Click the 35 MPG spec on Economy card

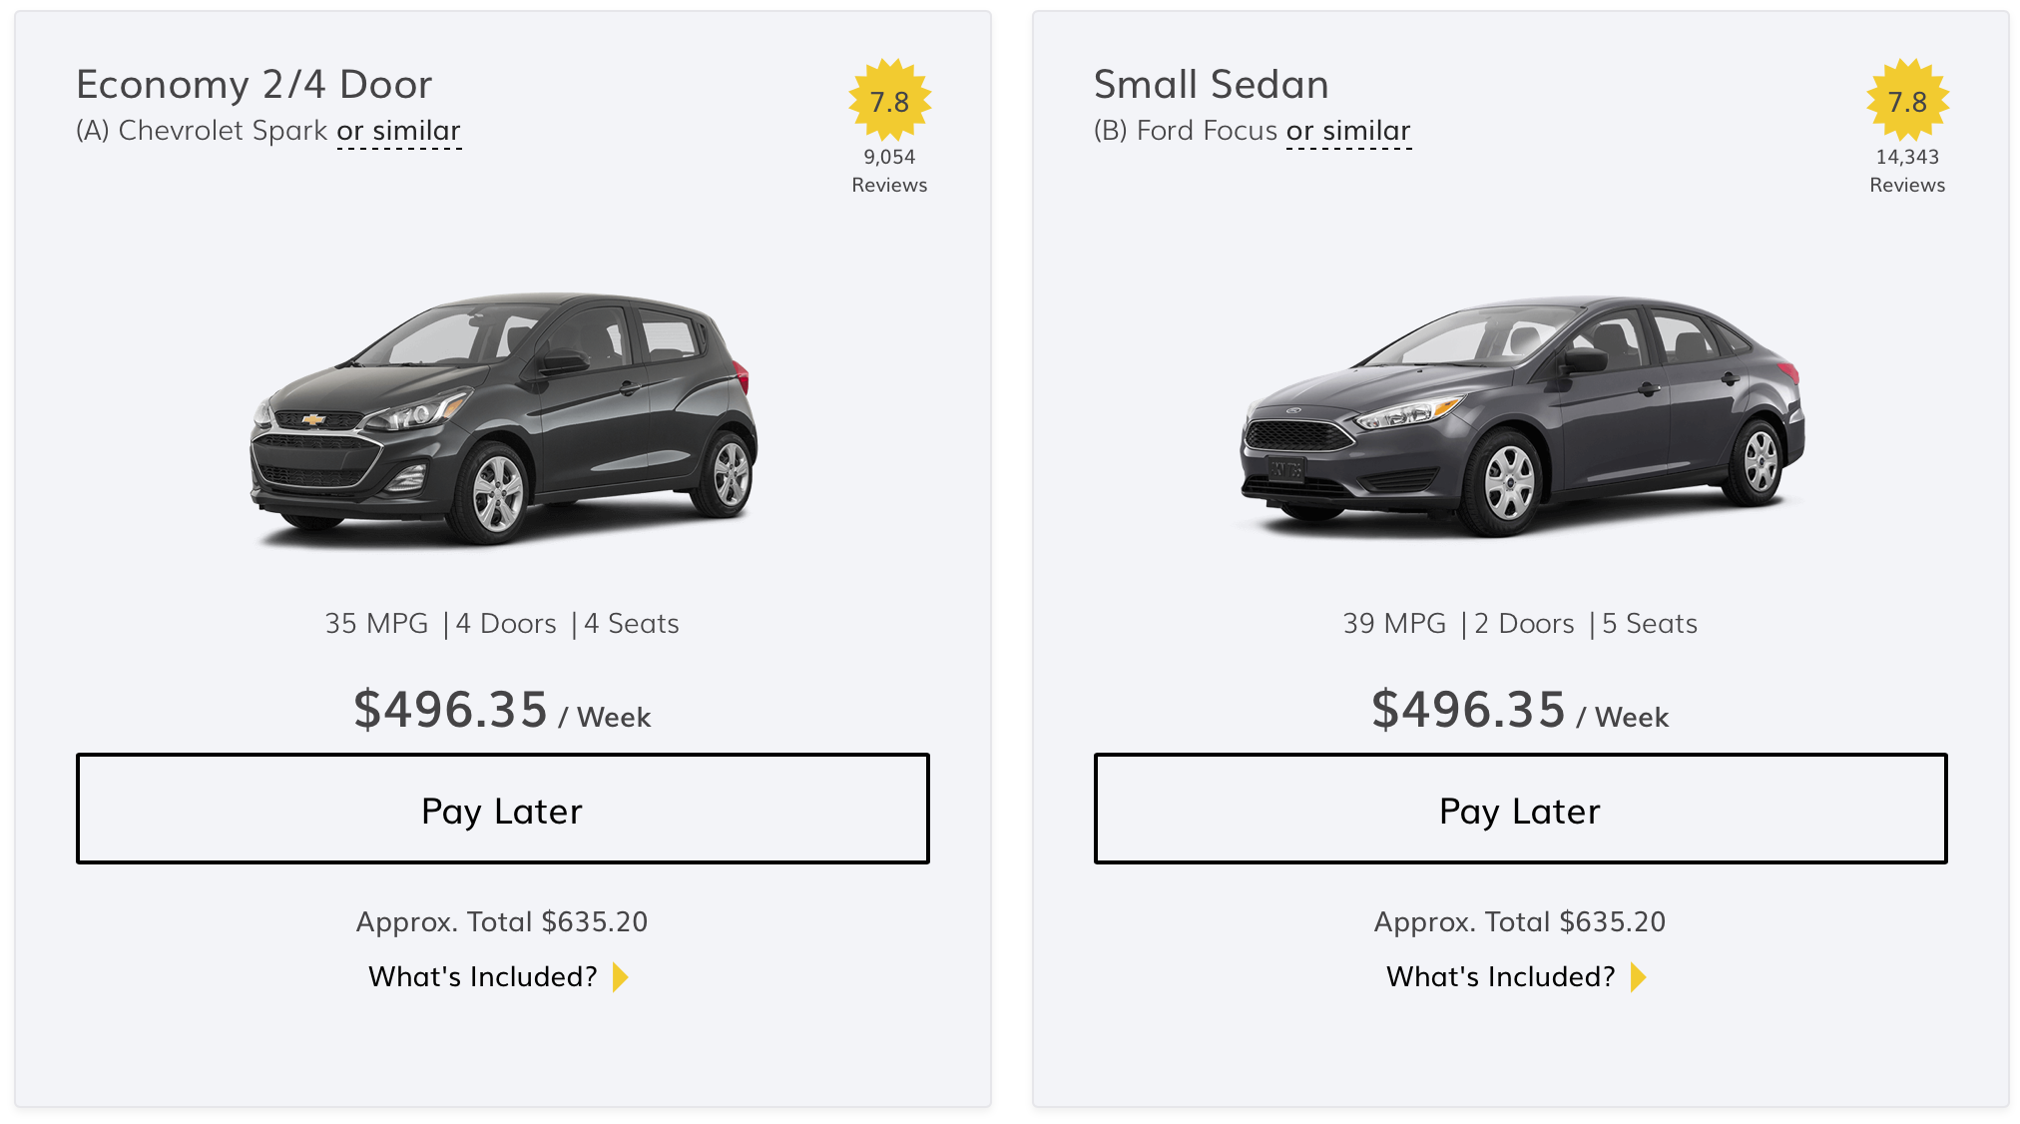coord(375,623)
